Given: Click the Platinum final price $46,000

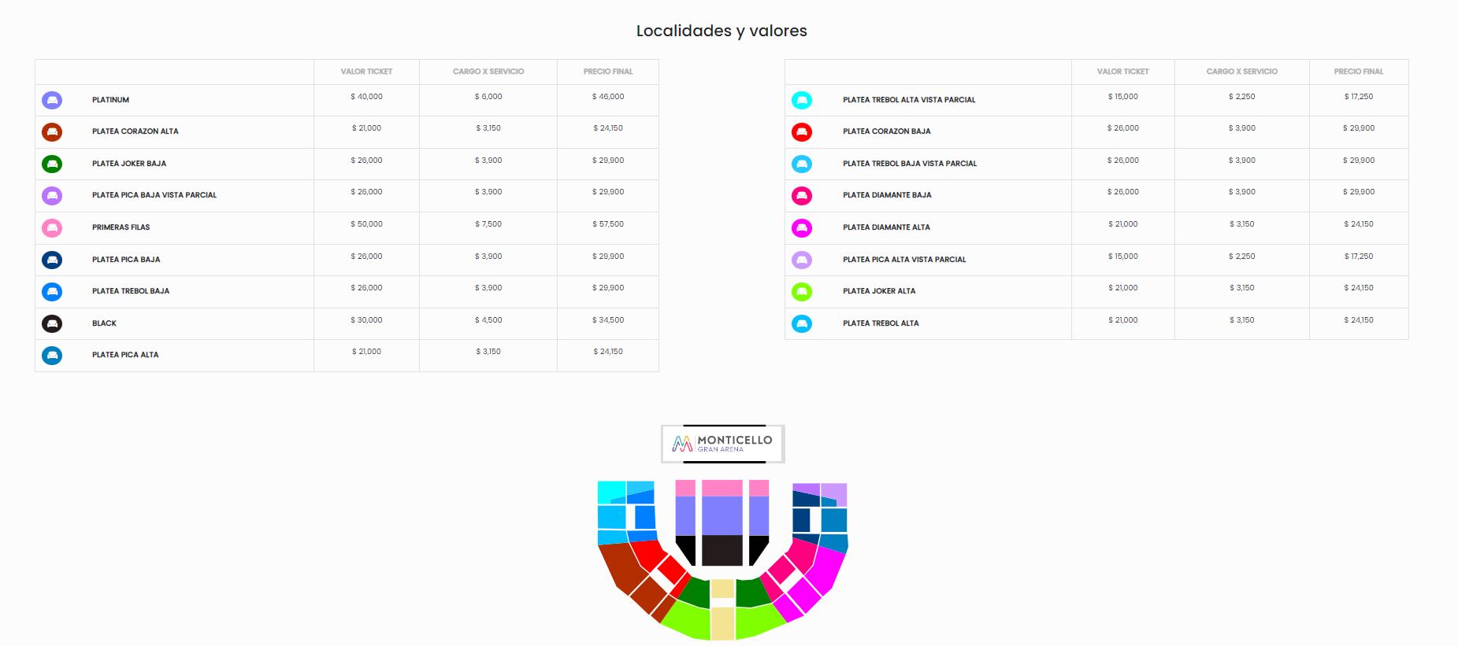Looking at the screenshot, I should click(608, 97).
